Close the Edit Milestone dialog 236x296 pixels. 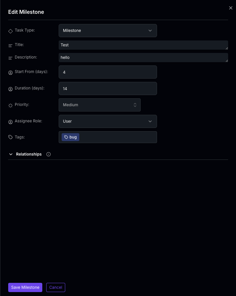231,8
